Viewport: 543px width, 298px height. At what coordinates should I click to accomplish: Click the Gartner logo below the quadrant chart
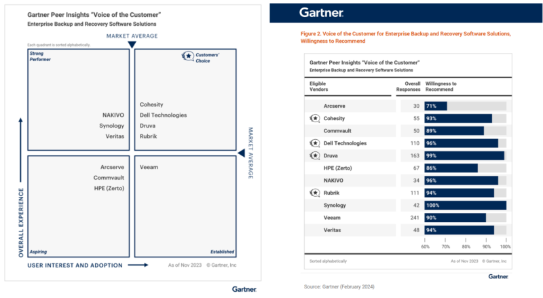244,289
